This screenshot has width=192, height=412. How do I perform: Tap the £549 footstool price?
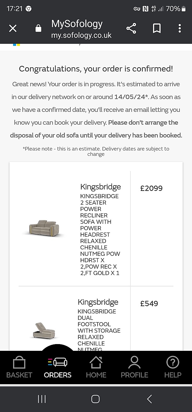149,303
